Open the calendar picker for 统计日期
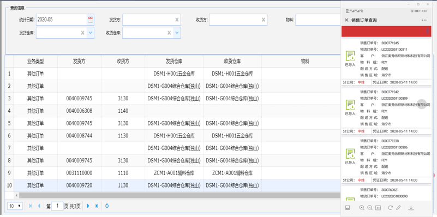 pyautogui.click(x=91, y=20)
